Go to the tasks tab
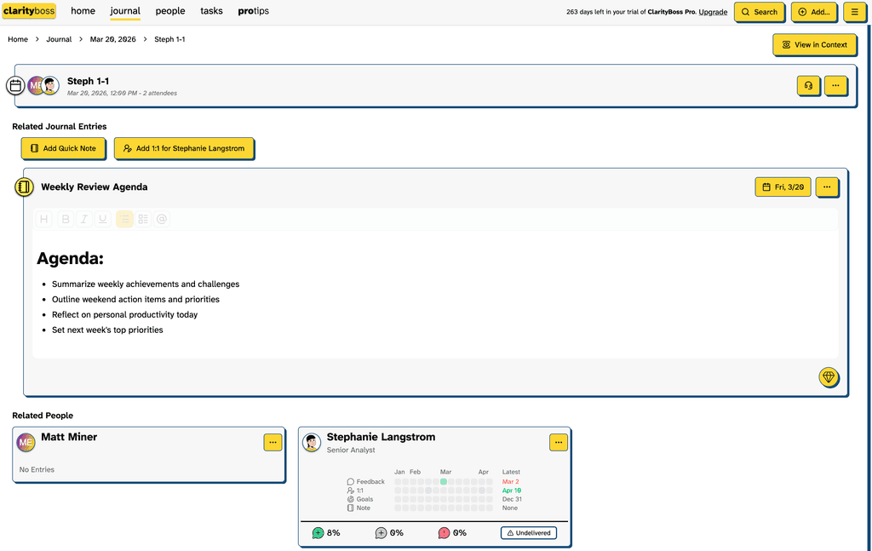 tap(211, 11)
